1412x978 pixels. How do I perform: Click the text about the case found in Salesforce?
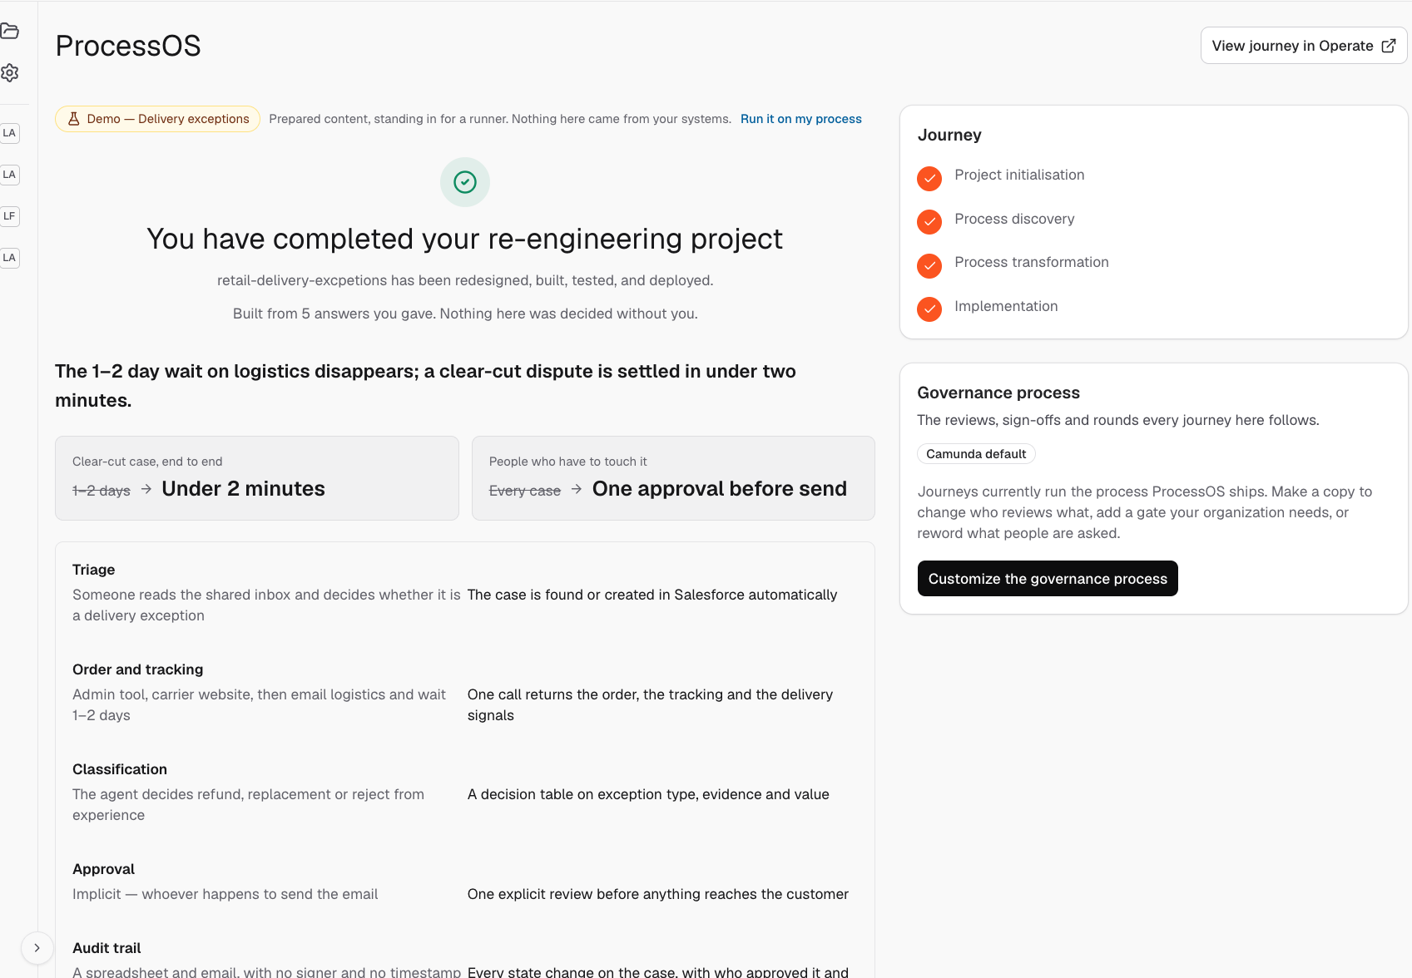point(652,595)
